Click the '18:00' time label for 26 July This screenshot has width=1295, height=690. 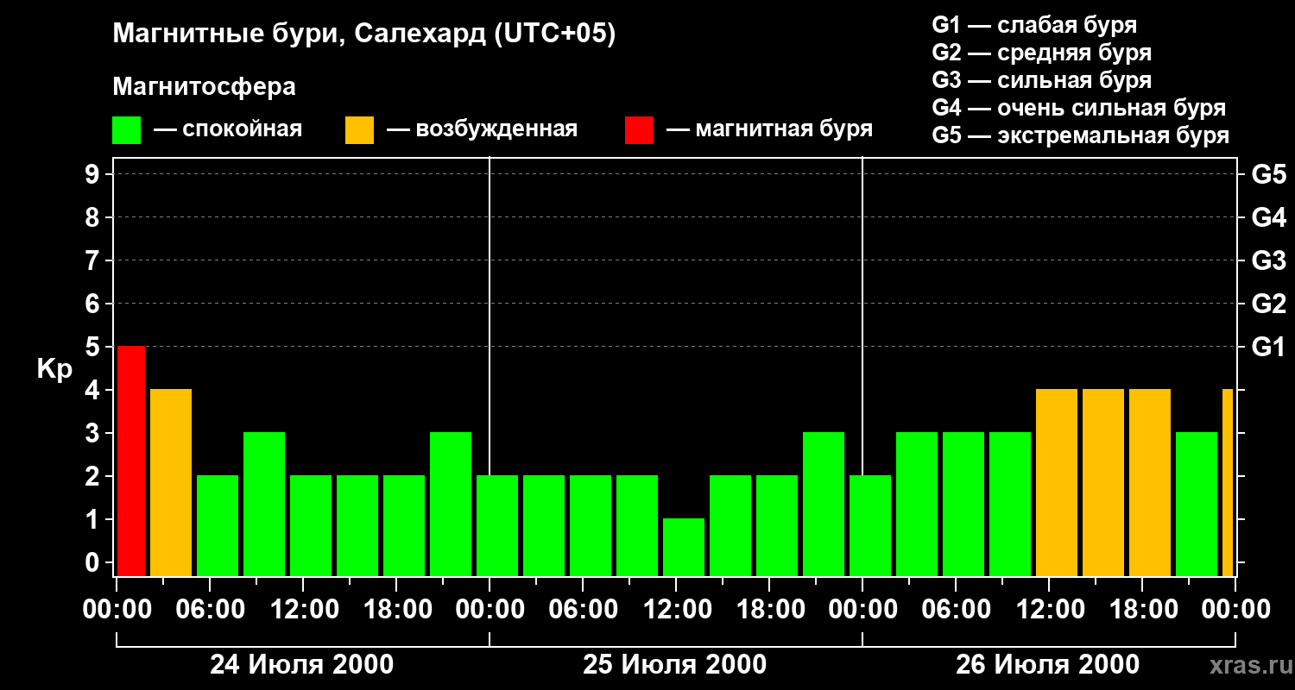point(1142,610)
